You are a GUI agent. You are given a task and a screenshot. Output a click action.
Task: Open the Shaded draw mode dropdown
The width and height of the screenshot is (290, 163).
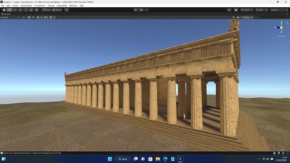[x=10, y=17]
